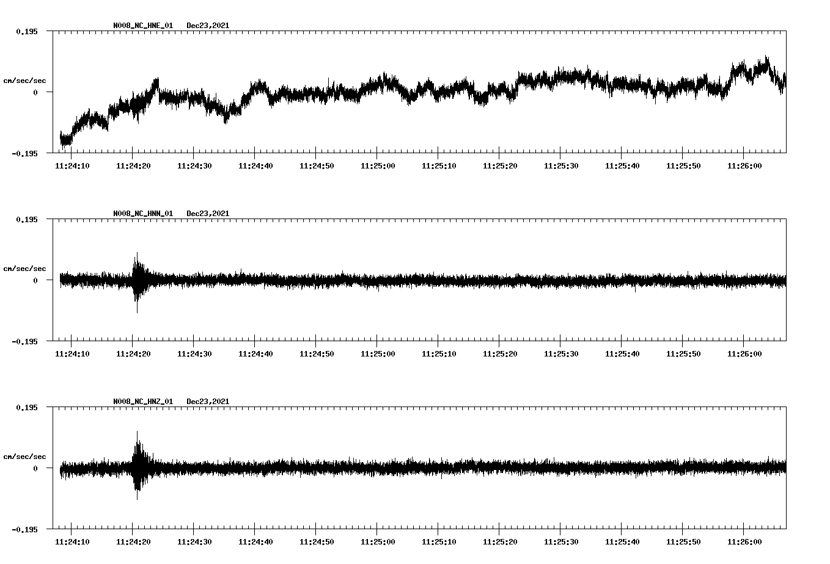The image size is (830, 564).
Task: Click the 11:25:10 tick label under HNZ plot
Action: [x=439, y=541]
